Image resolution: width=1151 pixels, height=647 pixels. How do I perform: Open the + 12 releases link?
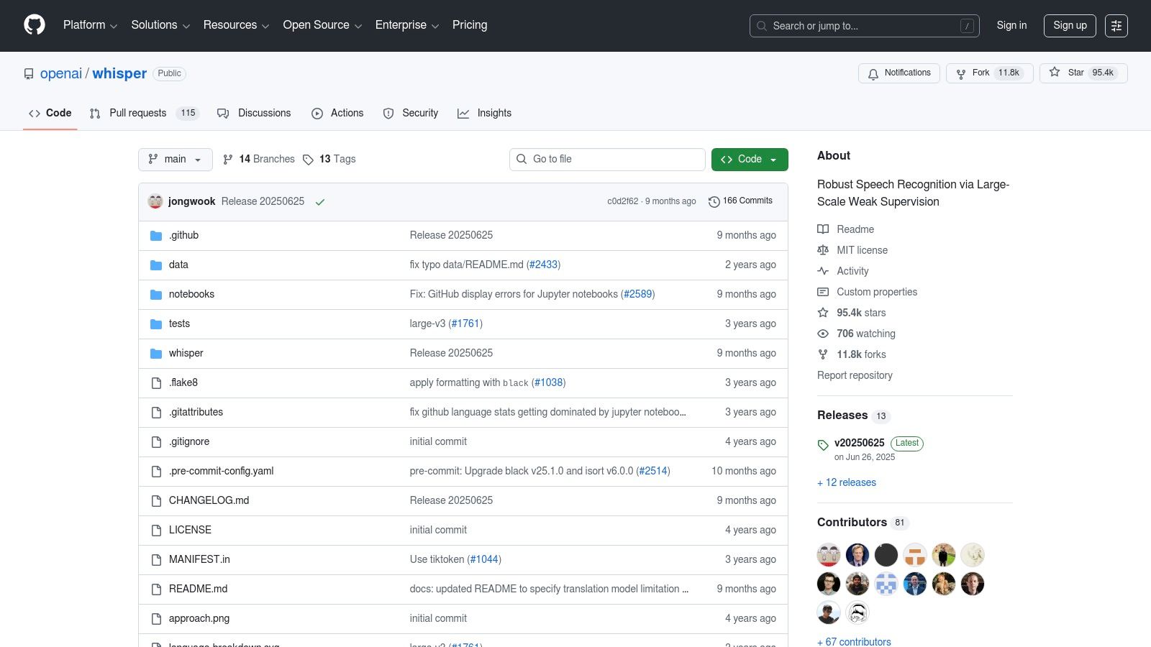coord(847,482)
